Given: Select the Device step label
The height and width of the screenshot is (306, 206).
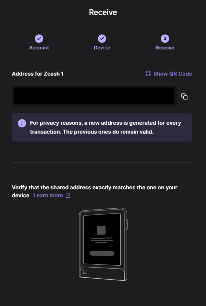Looking at the screenshot, I should point(102,48).
